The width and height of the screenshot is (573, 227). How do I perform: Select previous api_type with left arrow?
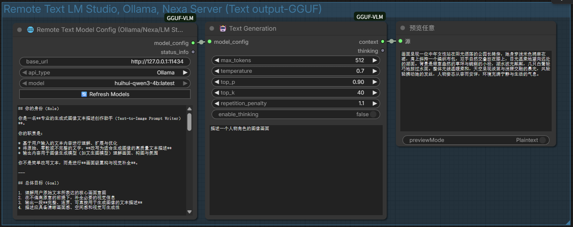(24, 72)
